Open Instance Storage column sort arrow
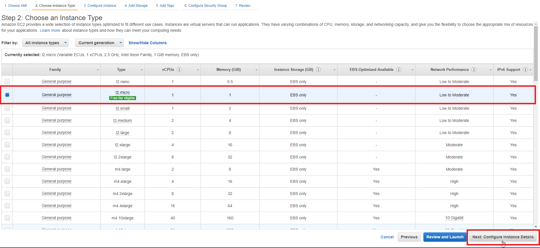Screen dimensions: 540x248 point(334,70)
